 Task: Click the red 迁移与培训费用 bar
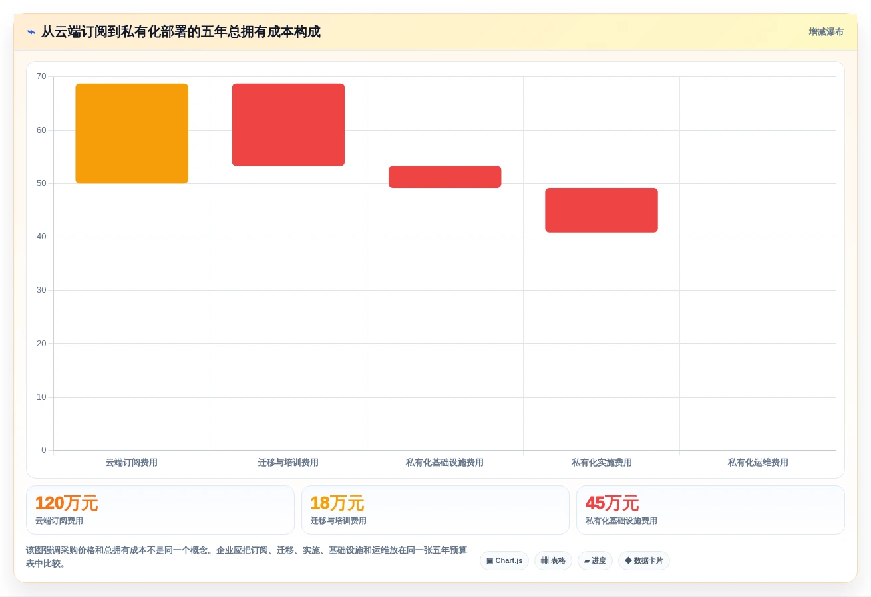tap(288, 124)
